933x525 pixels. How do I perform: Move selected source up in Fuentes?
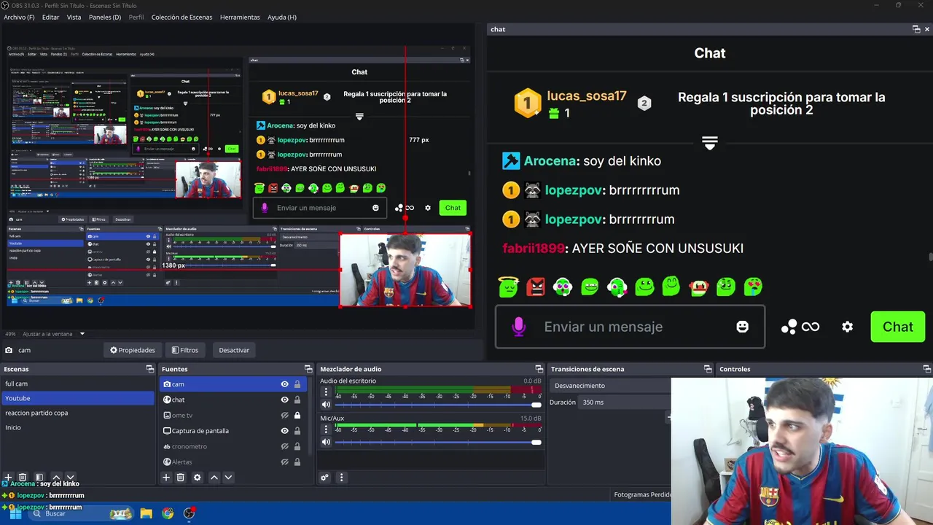[x=214, y=478]
